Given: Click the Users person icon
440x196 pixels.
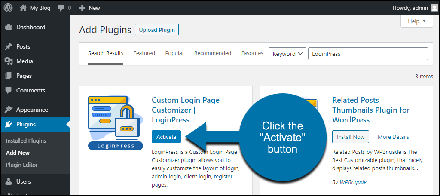Looking at the screenshot, I should coord(9,182).
